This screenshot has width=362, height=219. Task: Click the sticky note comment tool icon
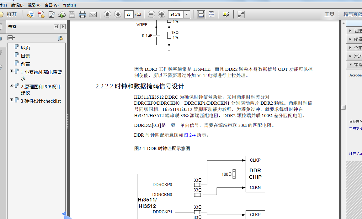point(226,14)
